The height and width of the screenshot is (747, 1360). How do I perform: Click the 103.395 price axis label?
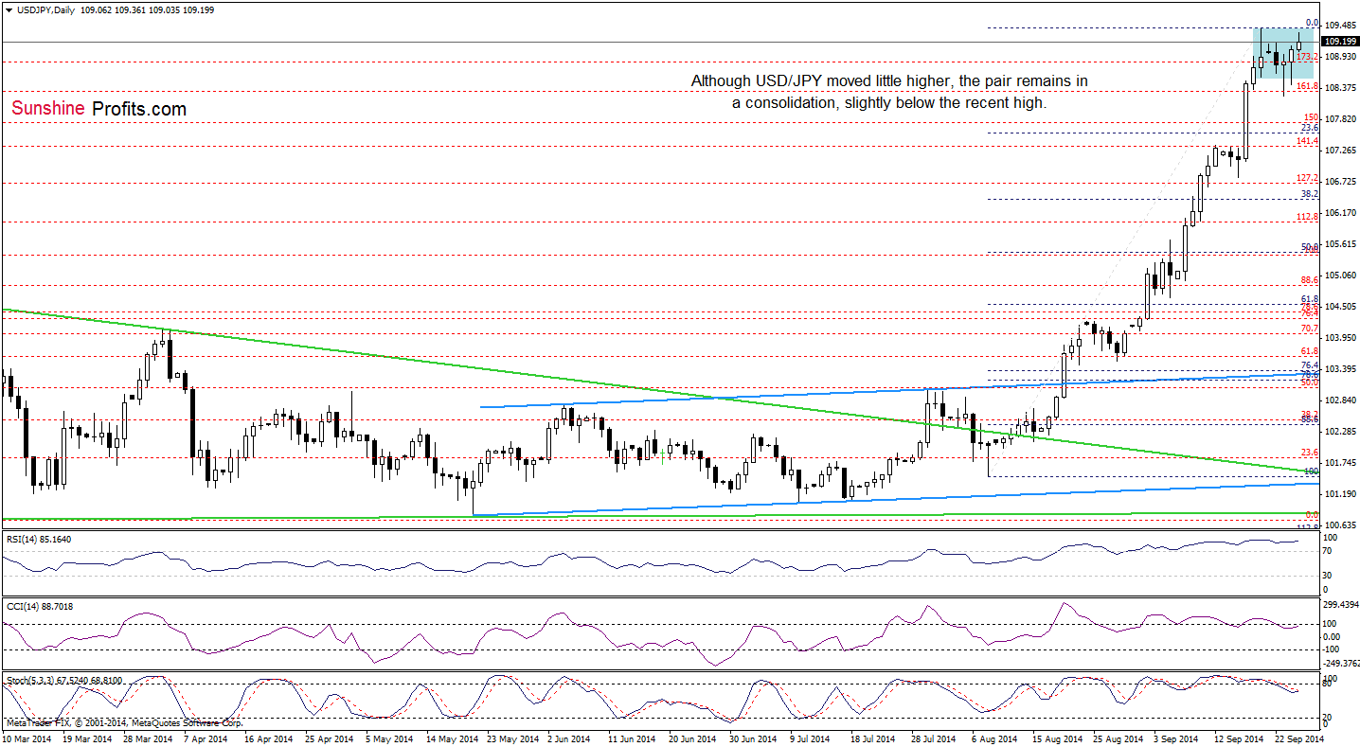coord(1340,369)
